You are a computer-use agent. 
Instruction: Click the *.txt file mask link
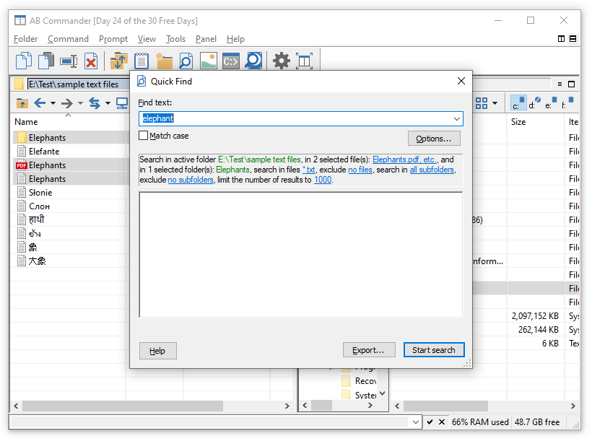tap(309, 170)
